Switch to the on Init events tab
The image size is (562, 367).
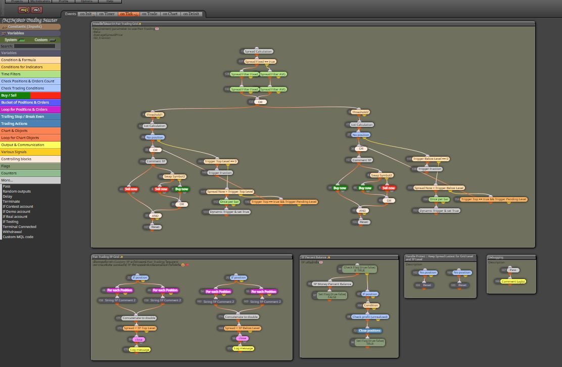87,14
